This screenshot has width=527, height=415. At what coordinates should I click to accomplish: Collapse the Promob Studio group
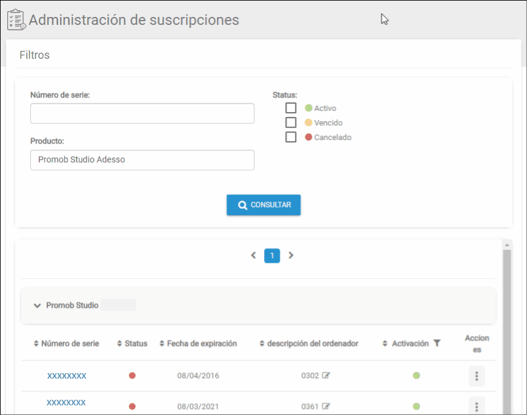[38, 305]
